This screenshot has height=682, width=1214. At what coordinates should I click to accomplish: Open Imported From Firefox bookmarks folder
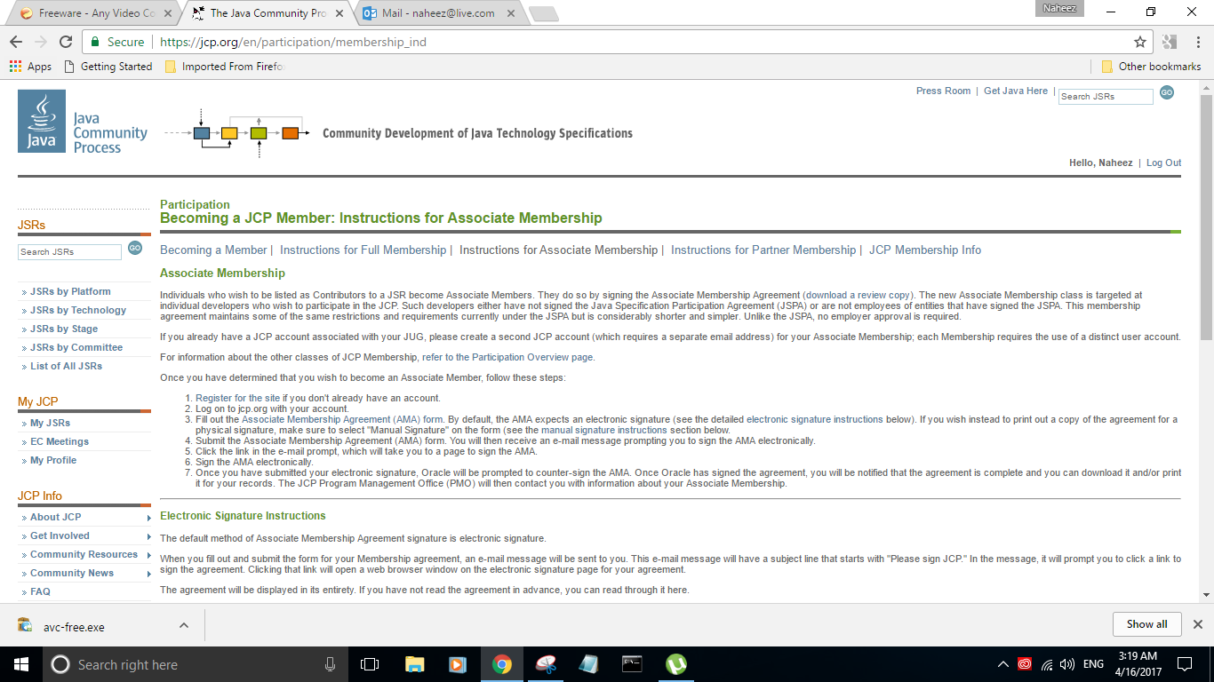click(225, 67)
